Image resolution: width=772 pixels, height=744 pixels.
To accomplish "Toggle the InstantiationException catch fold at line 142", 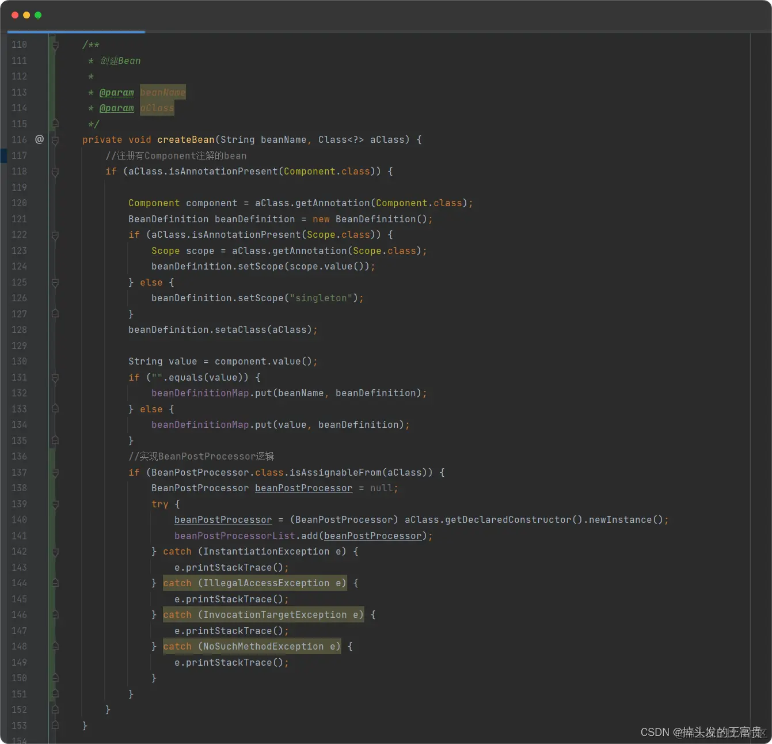I will (55, 552).
